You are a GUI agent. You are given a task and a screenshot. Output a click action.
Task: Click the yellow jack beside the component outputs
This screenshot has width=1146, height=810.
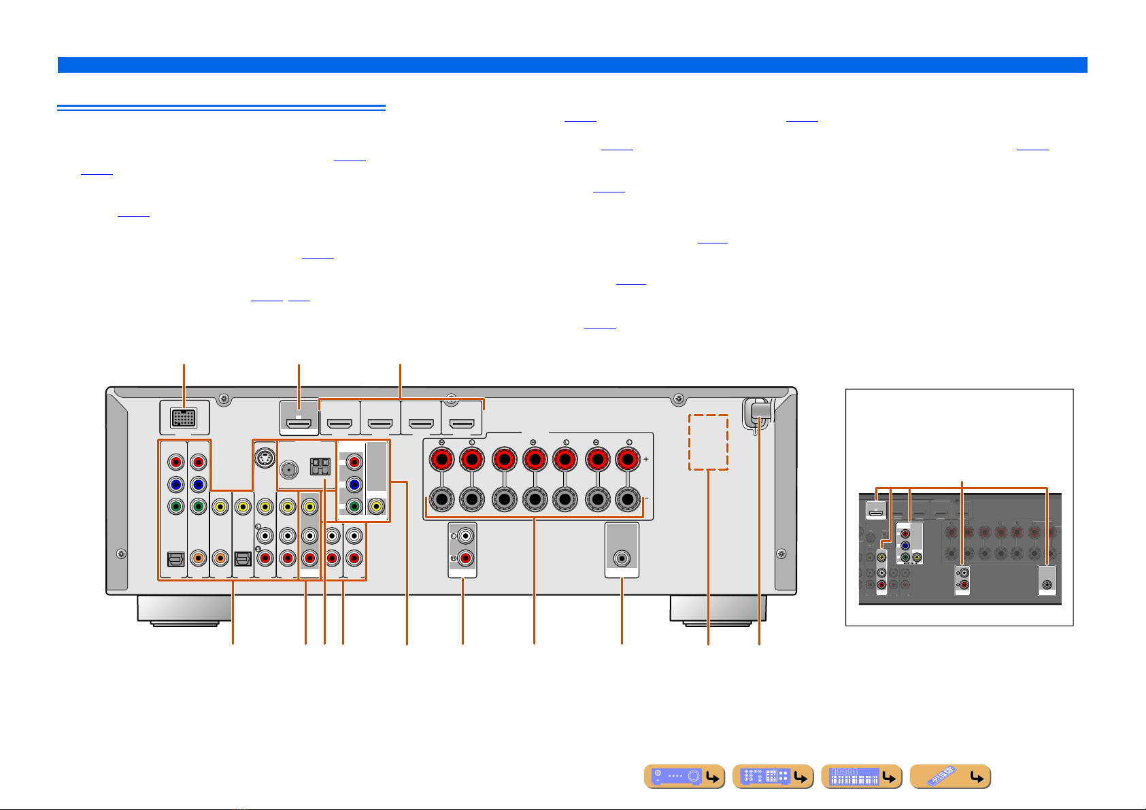tap(376, 507)
